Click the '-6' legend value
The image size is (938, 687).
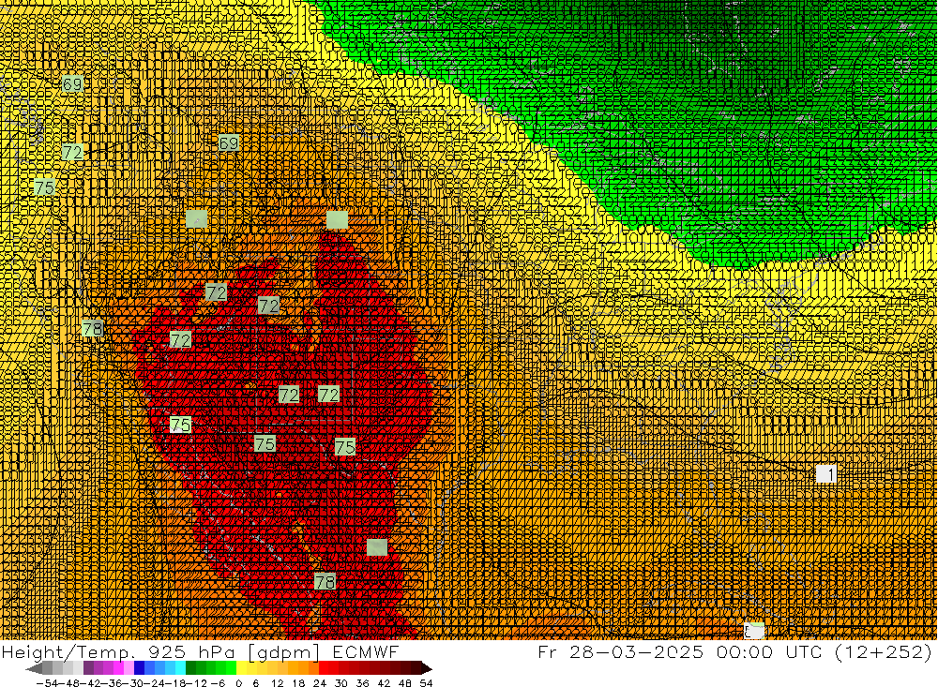tap(218, 683)
